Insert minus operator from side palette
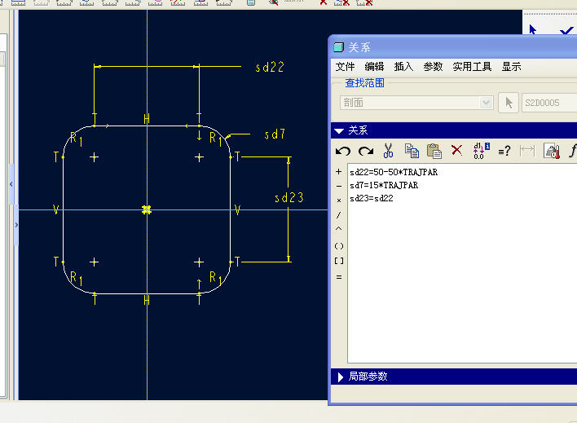Viewport: 577px width, 423px height. click(339, 187)
